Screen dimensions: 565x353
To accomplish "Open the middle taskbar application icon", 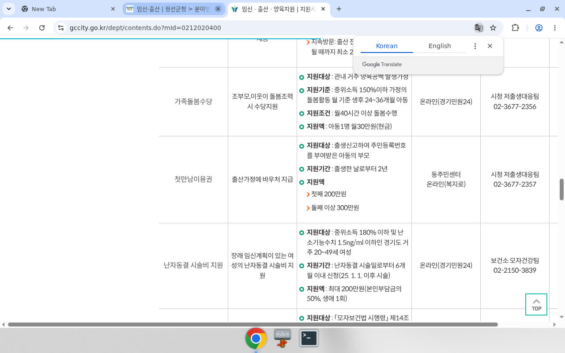I will click(x=282, y=338).
